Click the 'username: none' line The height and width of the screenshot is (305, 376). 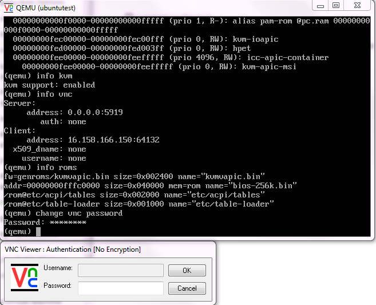[54, 159]
